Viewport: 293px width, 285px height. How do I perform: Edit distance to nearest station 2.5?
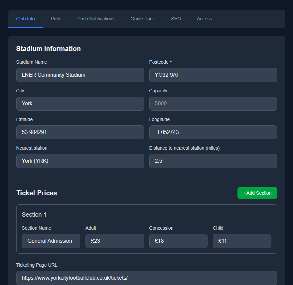pyautogui.click(x=213, y=161)
